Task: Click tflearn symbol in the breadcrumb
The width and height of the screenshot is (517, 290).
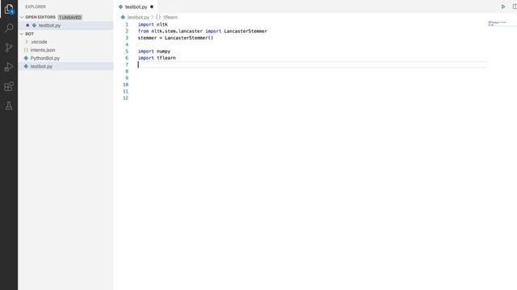Action: pyautogui.click(x=170, y=17)
